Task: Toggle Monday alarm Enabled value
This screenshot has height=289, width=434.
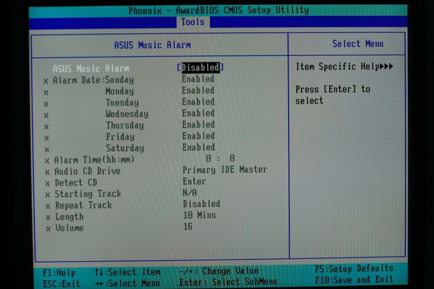Action: click(x=198, y=91)
